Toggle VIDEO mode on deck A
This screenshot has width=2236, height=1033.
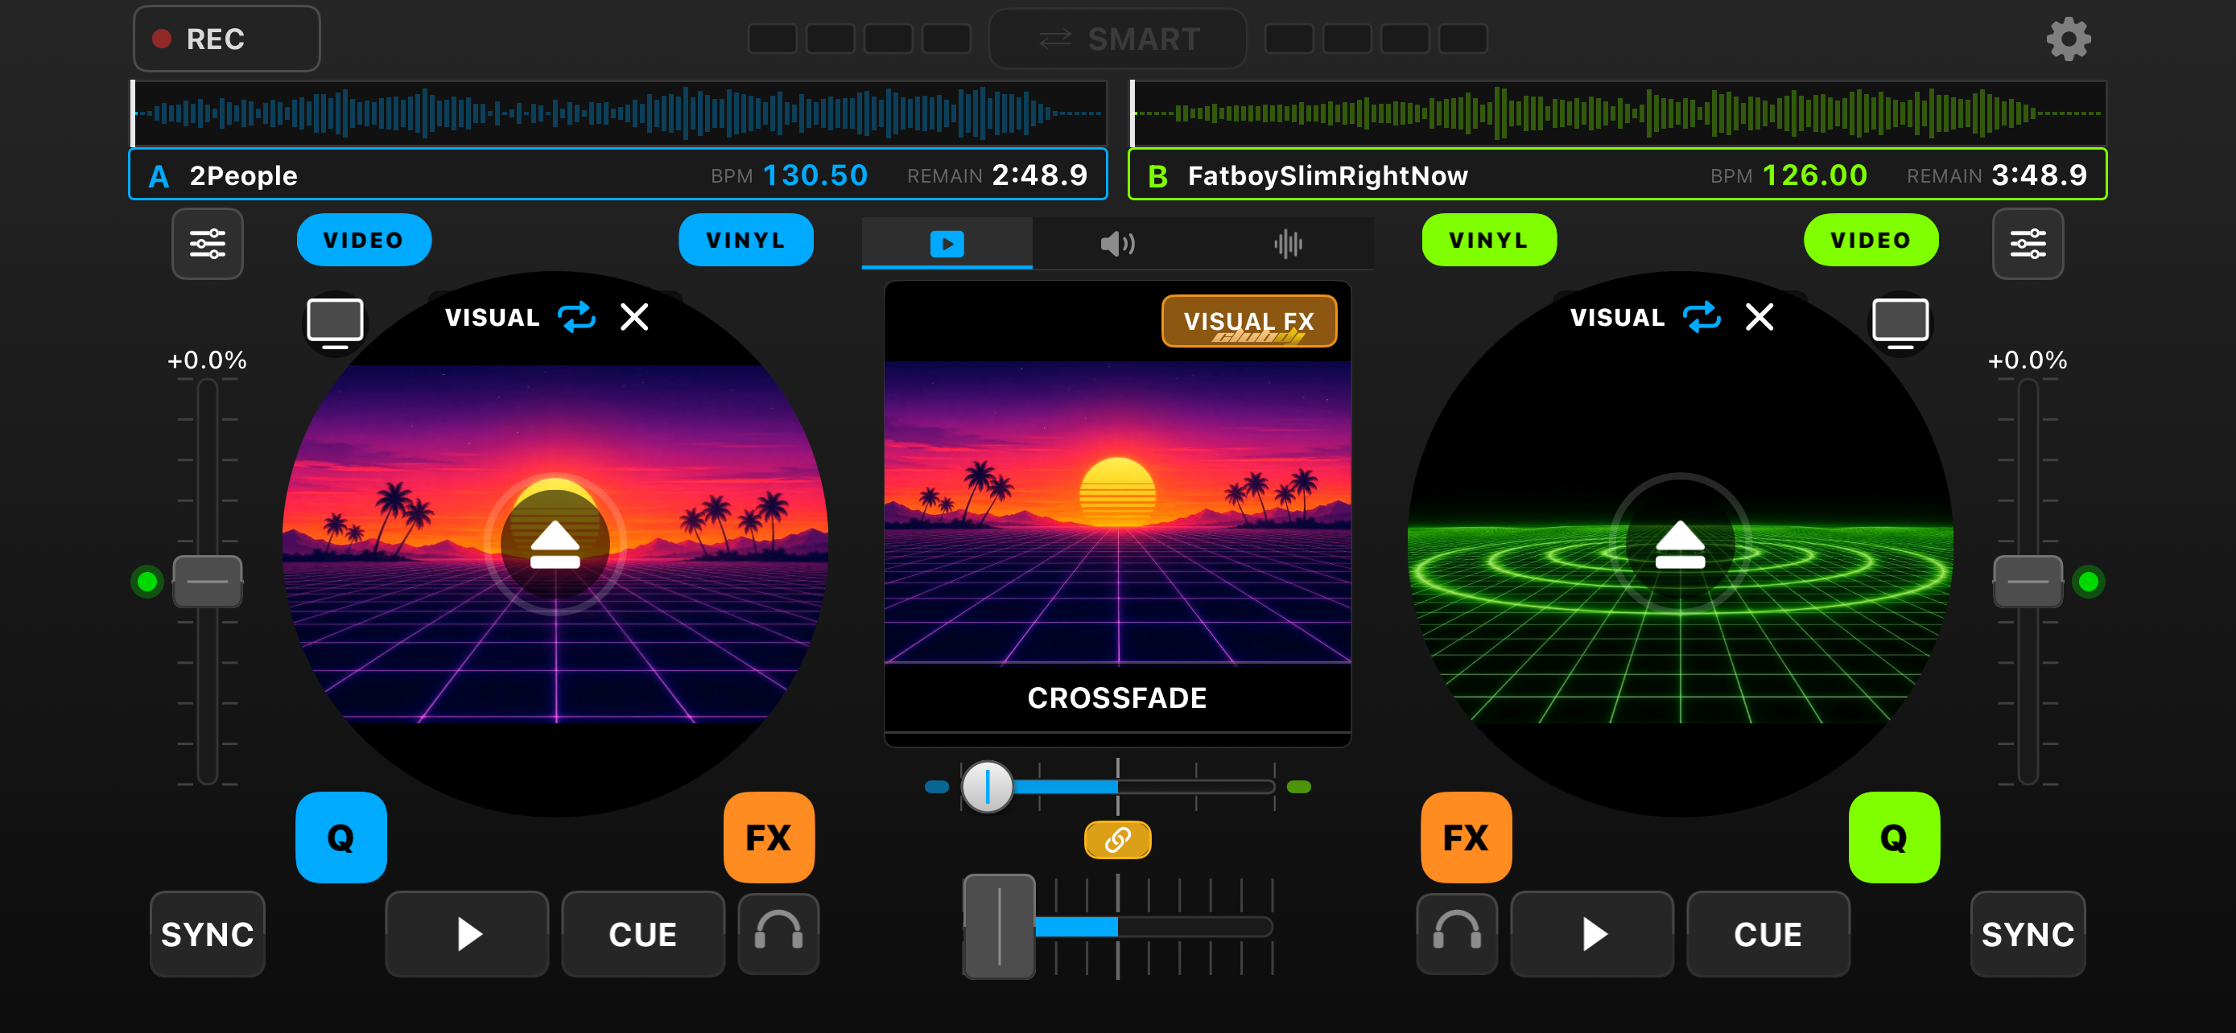point(364,241)
